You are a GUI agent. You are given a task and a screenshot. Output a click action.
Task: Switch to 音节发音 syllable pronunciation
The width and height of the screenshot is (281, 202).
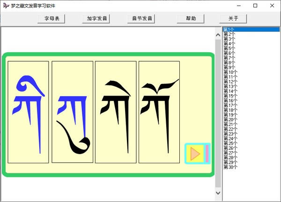141,19
